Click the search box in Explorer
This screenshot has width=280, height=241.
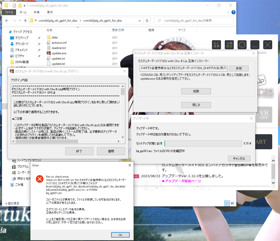(194, 21)
